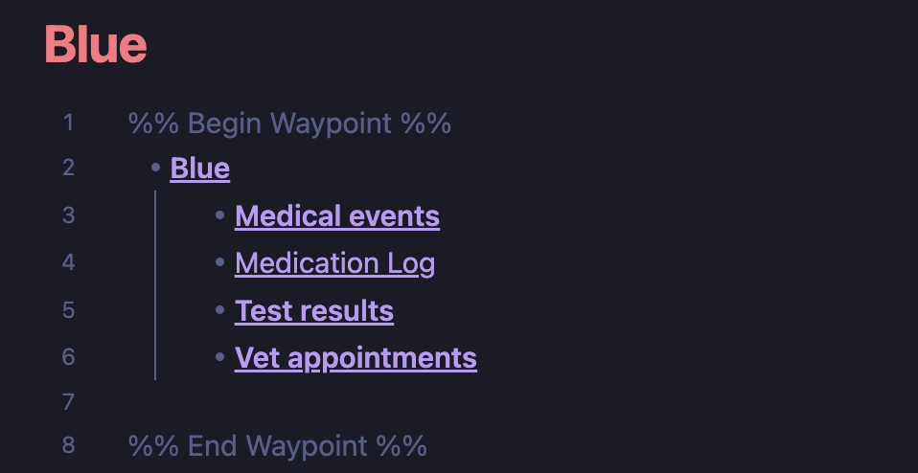Click the underlined Blue link in list

tap(199, 169)
